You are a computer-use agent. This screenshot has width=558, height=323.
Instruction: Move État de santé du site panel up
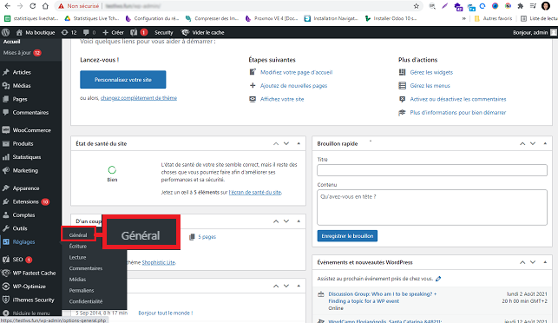coord(276,143)
